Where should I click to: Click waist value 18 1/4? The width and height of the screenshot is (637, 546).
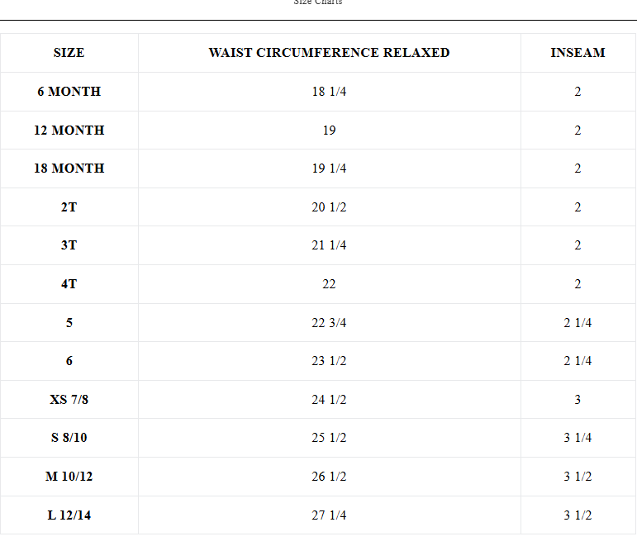[x=329, y=92]
